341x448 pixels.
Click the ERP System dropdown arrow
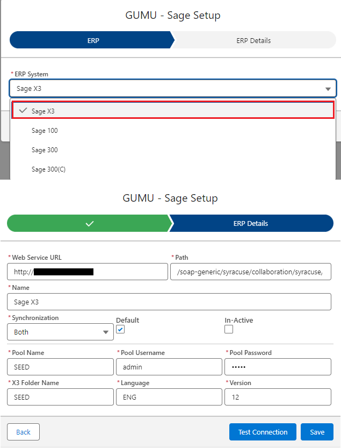[328, 89]
